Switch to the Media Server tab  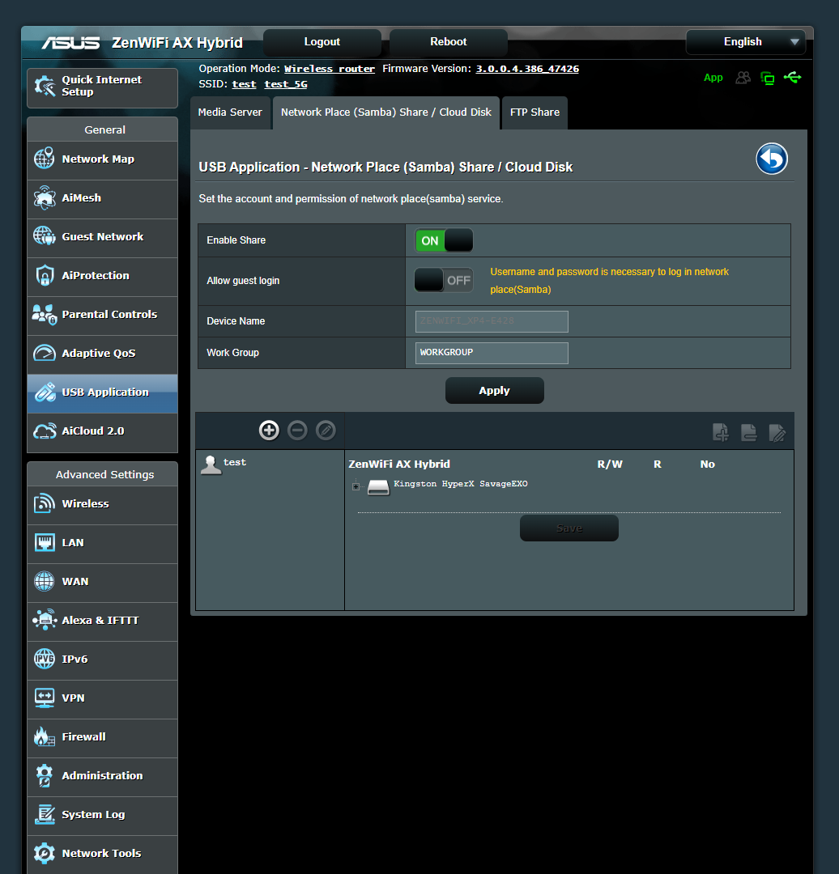click(230, 112)
